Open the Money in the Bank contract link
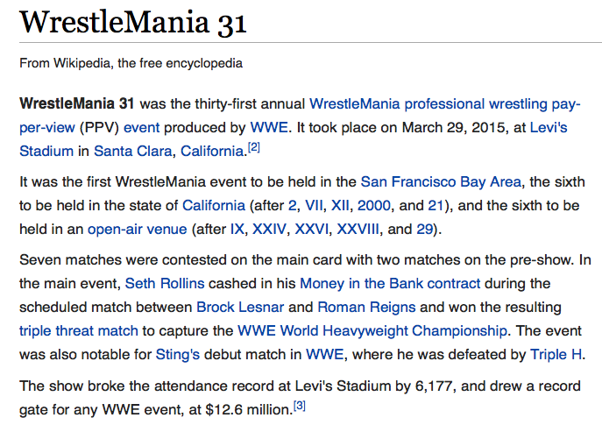This screenshot has height=425, width=602. tap(390, 284)
